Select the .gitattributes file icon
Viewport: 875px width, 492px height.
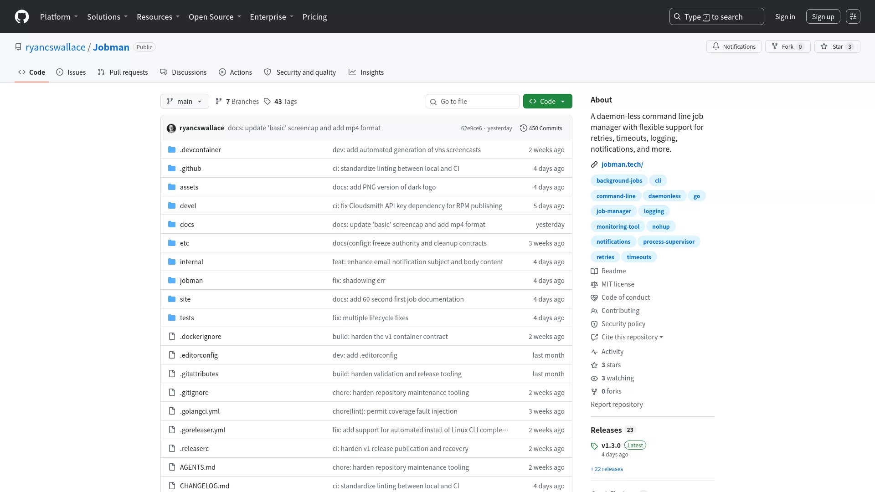pyautogui.click(x=172, y=374)
